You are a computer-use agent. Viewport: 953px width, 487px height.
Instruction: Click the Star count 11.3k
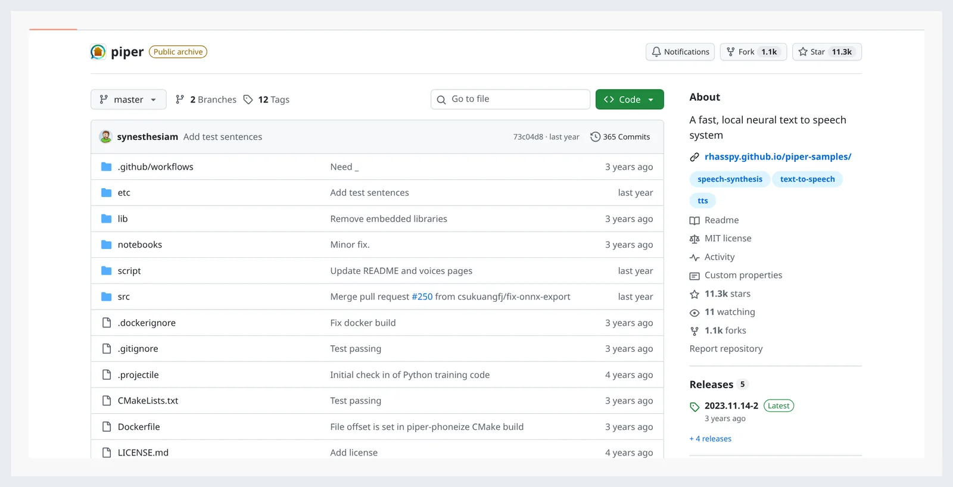(x=842, y=52)
